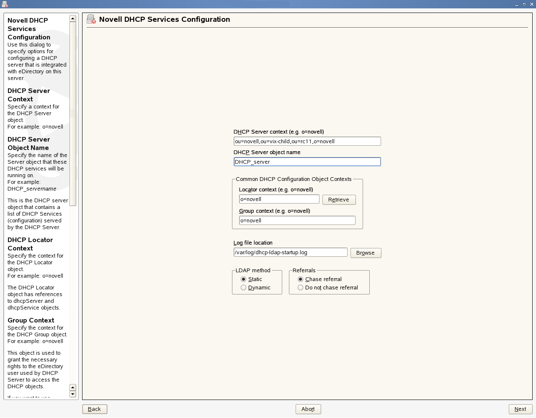Edit the Group context field
This screenshot has width=536, height=418.
coord(297,220)
